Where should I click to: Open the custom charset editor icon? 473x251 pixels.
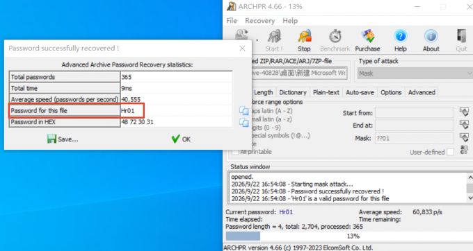(464, 149)
